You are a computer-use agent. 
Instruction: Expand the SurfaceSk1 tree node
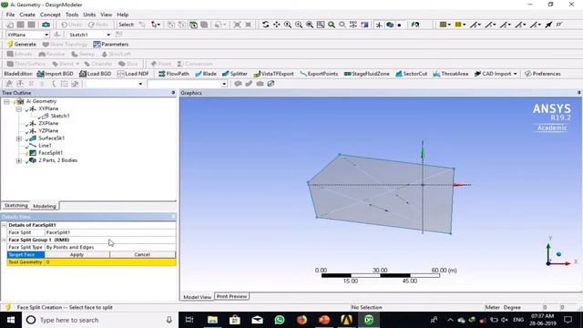[x=18, y=138]
